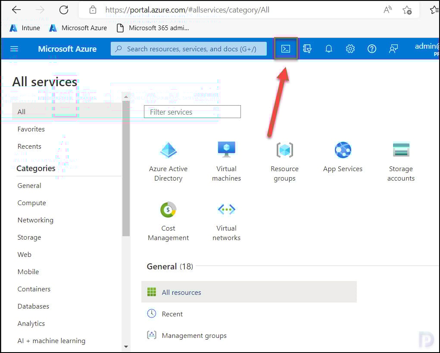Click the browser forward arrow
The image size is (440, 353).
(40, 10)
